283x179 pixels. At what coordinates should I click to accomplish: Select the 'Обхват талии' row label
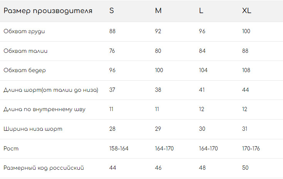[25, 51]
